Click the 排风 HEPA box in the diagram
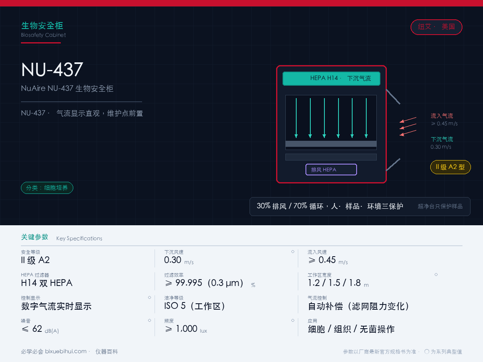Screen dimensions: 483x362 click(x=331, y=170)
